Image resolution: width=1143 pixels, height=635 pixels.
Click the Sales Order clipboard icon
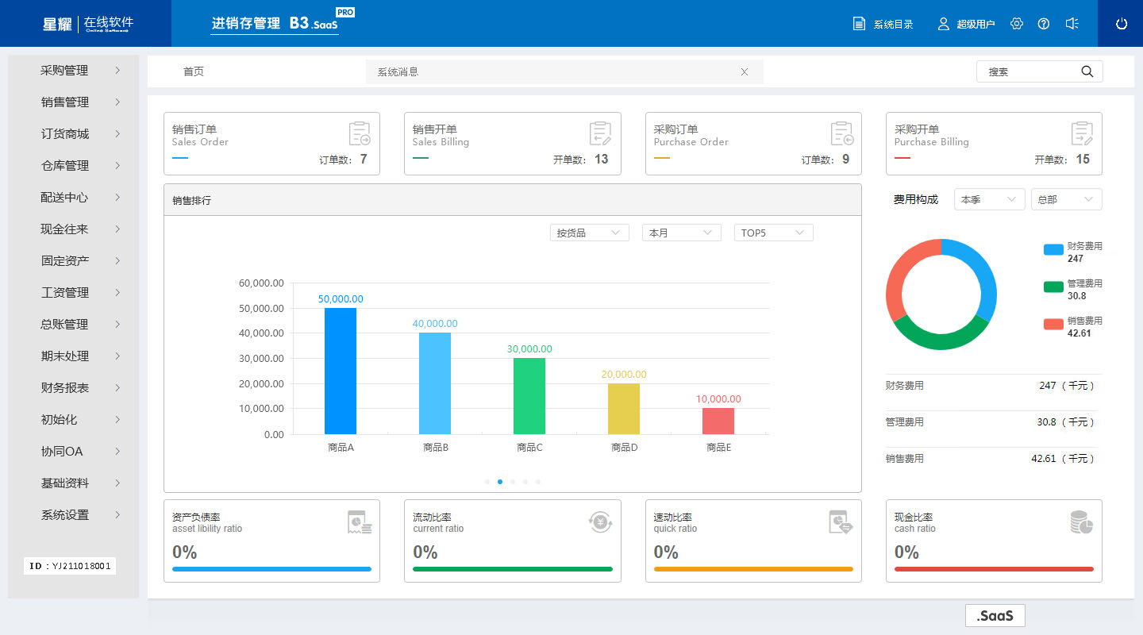click(x=360, y=134)
